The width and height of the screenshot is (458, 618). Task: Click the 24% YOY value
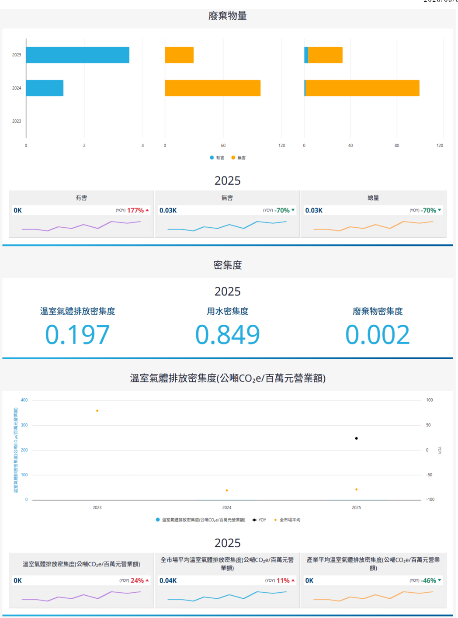137,580
